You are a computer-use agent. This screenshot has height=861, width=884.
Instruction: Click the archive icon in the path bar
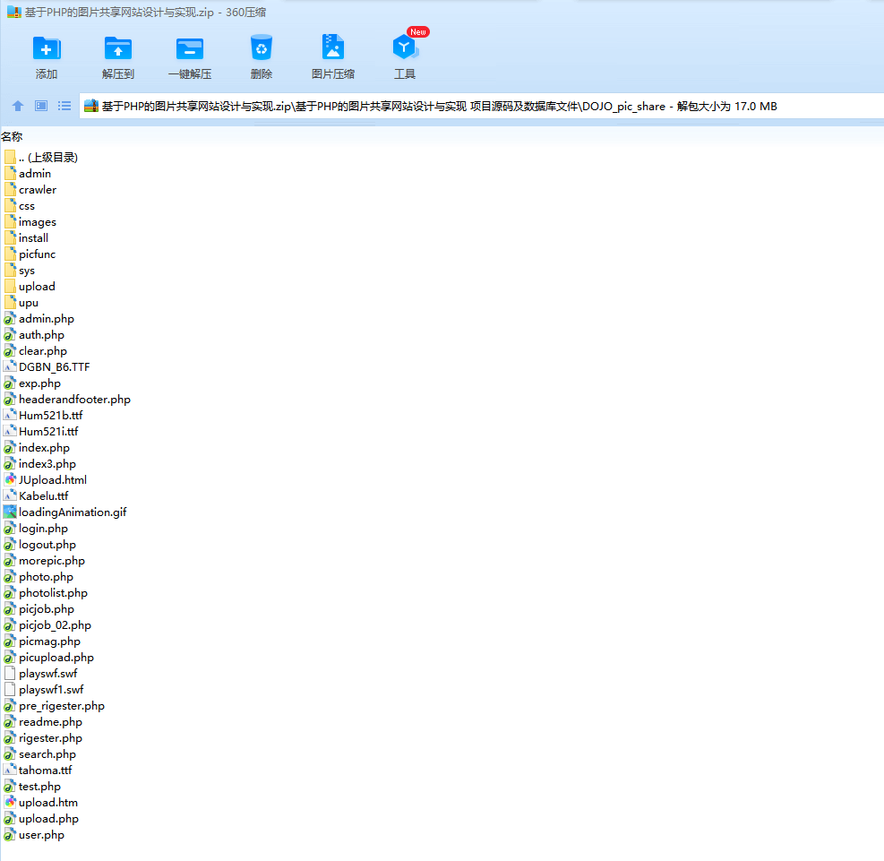pyautogui.click(x=90, y=106)
